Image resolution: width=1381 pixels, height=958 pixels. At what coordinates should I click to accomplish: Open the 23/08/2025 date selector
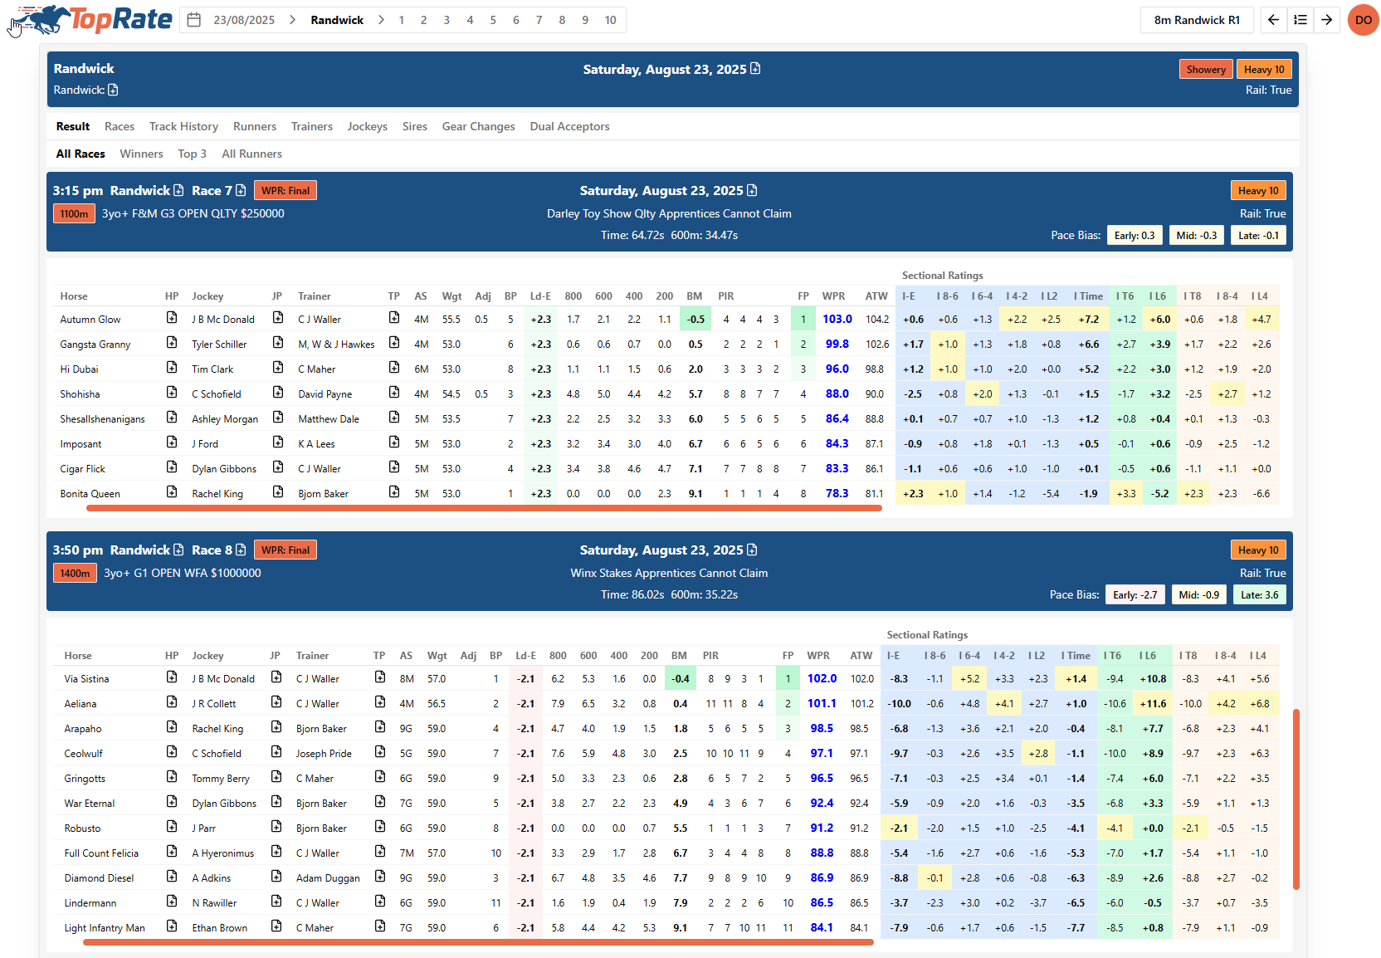(x=244, y=20)
